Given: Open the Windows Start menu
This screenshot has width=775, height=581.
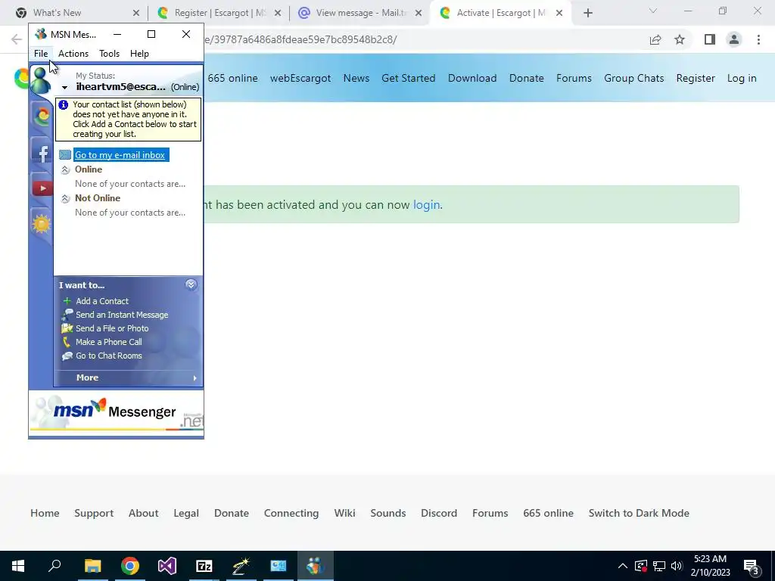Looking at the screenshot, I should pyautogui.click(x=18, y=566).
